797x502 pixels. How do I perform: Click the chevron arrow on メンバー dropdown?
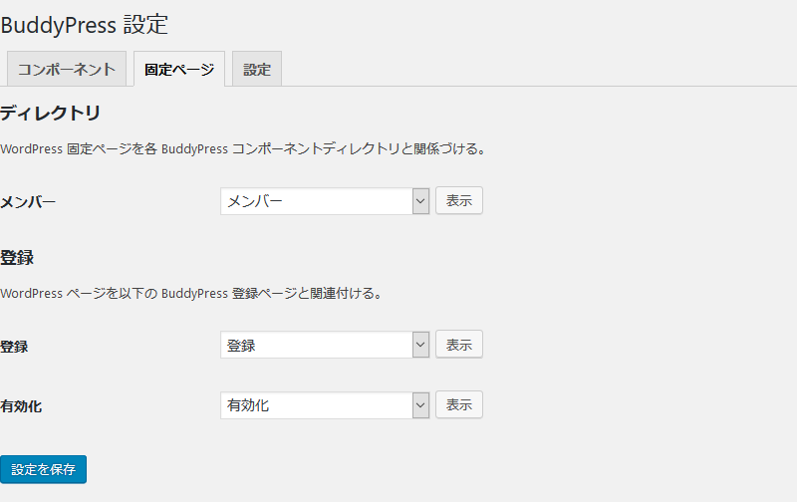coord(420,201)
